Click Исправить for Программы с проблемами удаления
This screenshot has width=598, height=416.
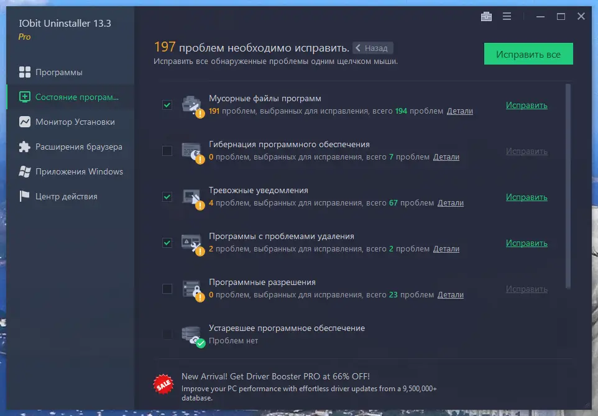tap(527, 243)
